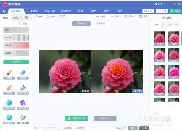This screenshot has width=182, height=131.
Task: Open the 美化图片 tab
Action: click(x=16, y=11)
